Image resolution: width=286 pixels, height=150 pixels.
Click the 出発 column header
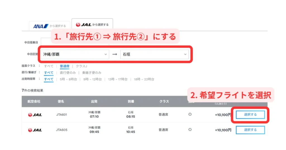[94, 101]
